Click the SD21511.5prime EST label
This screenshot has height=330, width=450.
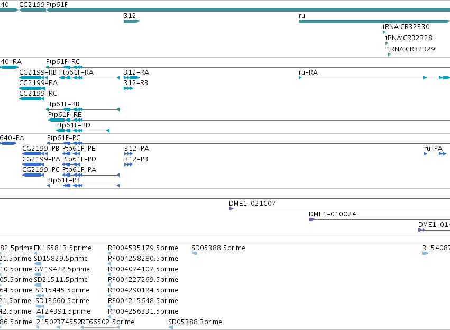pos(61,280)
